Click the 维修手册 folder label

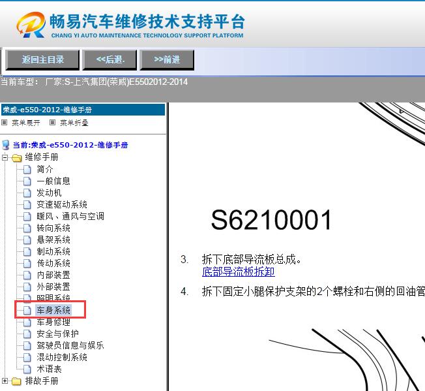(42, 157)
